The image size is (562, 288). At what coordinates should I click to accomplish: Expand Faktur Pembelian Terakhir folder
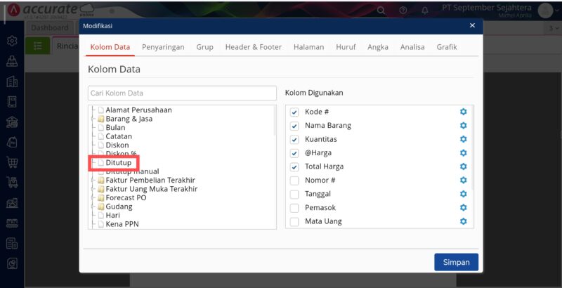point(101,180)
